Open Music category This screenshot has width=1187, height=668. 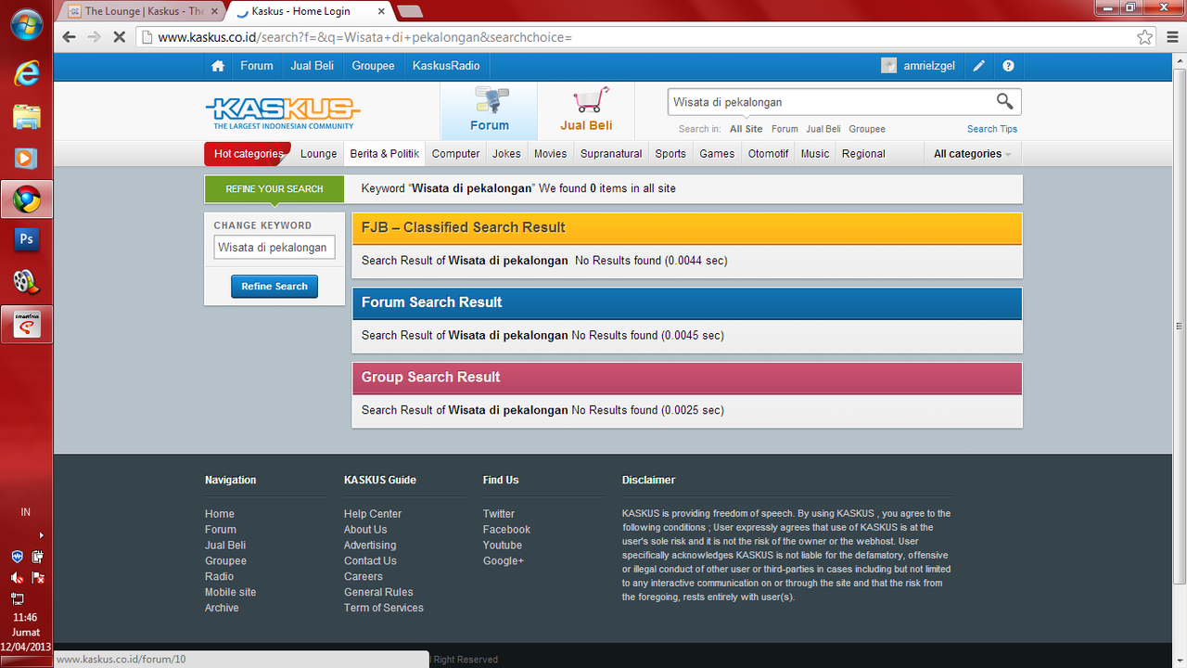click(815, 154)
